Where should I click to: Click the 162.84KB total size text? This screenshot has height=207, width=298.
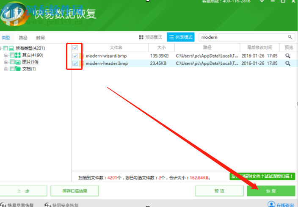[199, 178]
